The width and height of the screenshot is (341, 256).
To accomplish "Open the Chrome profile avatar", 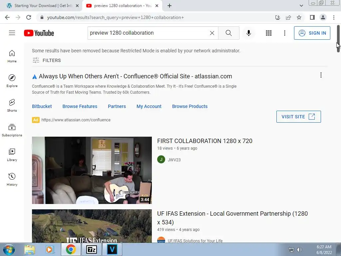I will click(323, 17).
